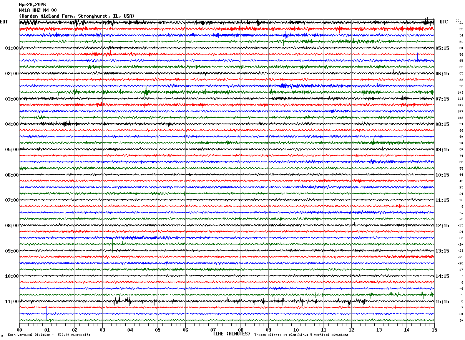
Task: Click minute tick '06' on time axis
Action: point(185,330)
